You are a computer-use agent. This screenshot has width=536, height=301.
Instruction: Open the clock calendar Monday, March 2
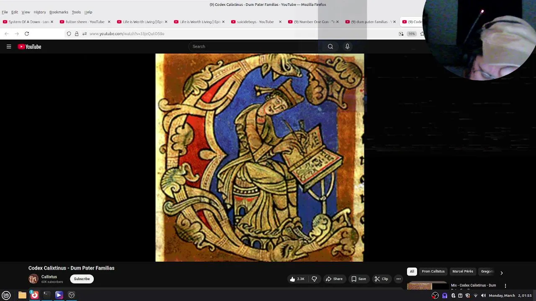(x=510, y=296)
